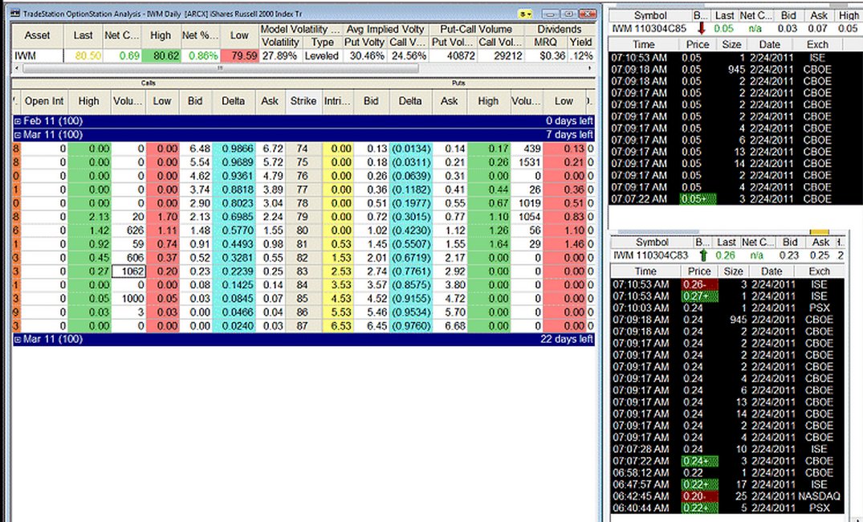Click the Leveled volatility type cell
The height and width of the screenshot is (522, 863).
click(321, 56)
